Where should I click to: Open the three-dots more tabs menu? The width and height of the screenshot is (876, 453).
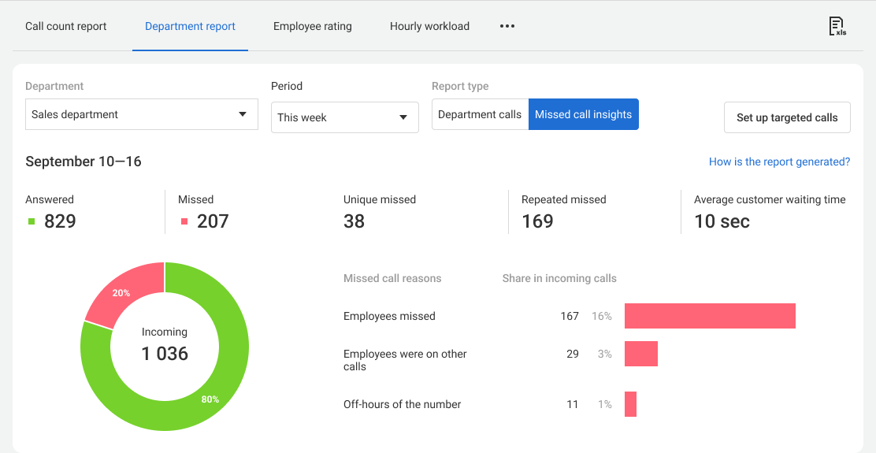[507, 26]
